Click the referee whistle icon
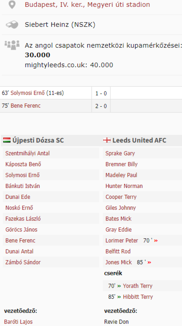 tap(12, 25)
